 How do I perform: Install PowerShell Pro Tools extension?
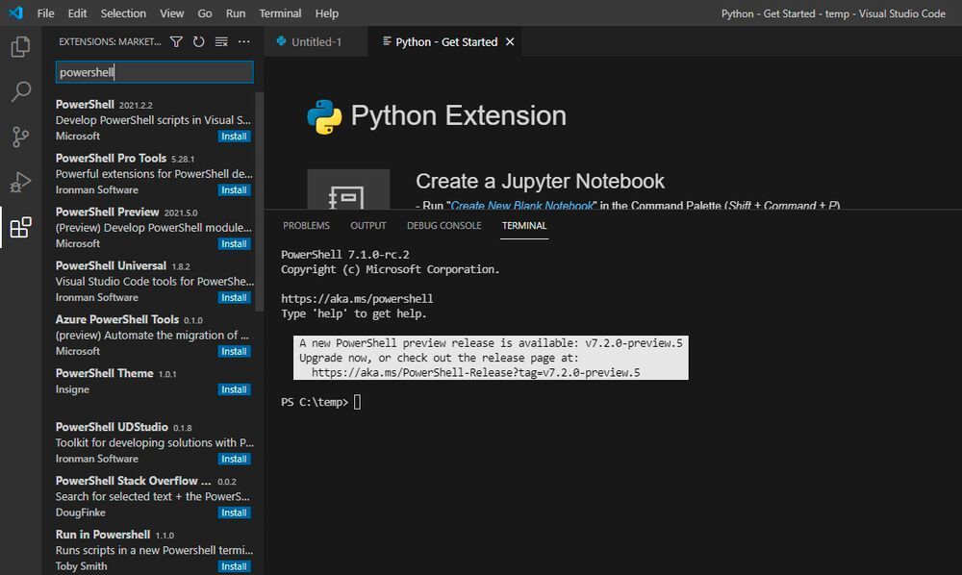(234, 190)
